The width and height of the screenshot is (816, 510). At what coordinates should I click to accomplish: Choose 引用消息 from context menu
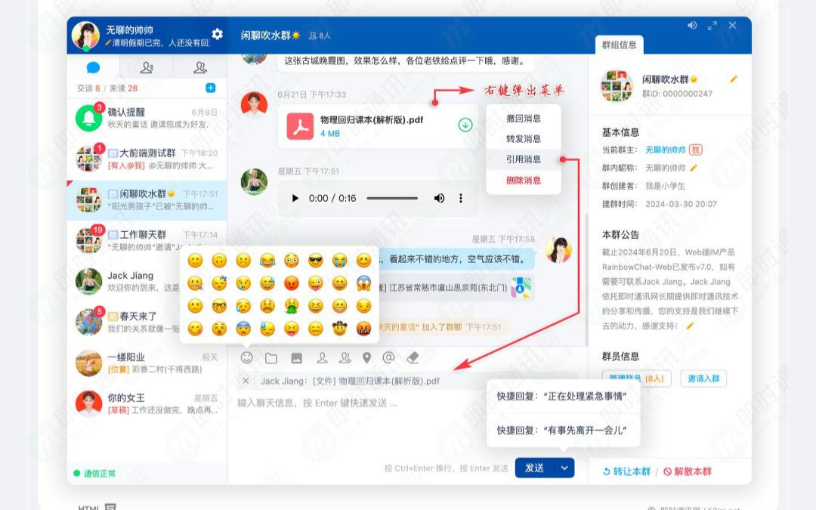(524, 159)
